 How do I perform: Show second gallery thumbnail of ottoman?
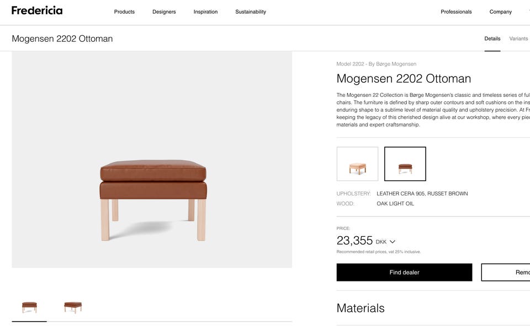[x=73, y=307]
